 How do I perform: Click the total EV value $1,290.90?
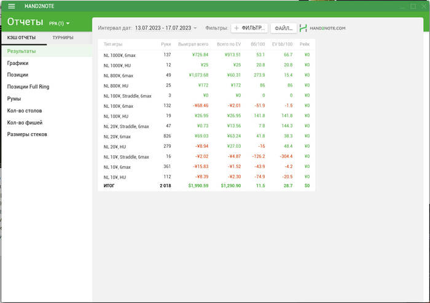click(231, 186)
